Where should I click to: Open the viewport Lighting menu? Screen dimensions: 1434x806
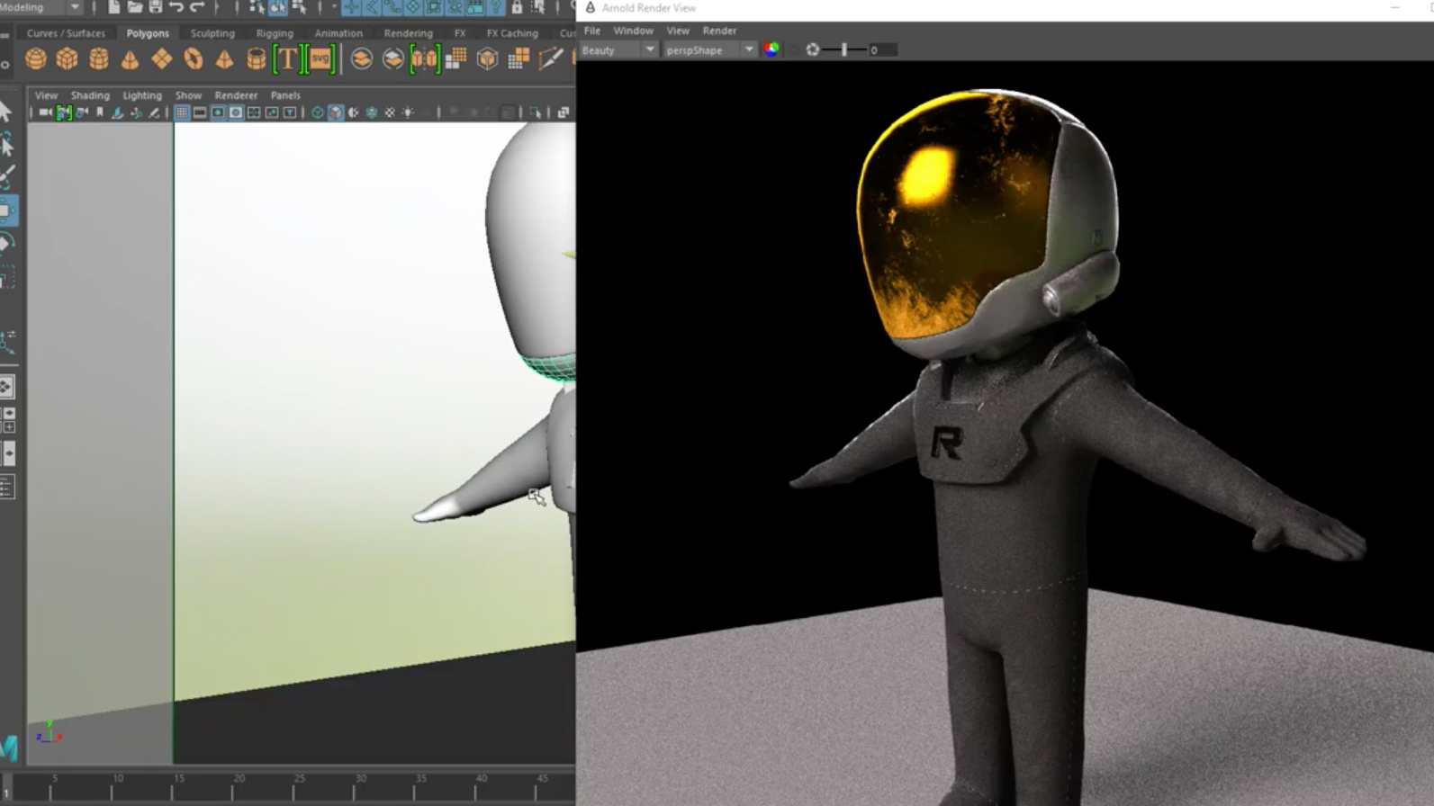tap(142, 95)
